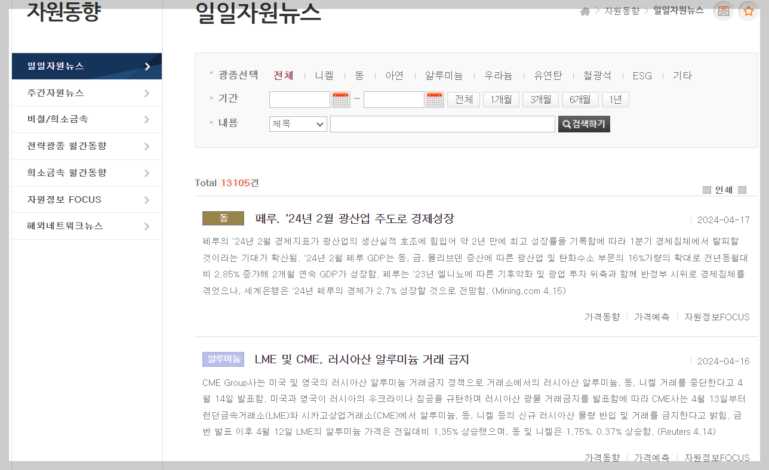
Task: Focus the end date input field
Action: click(x=394, y=100)
